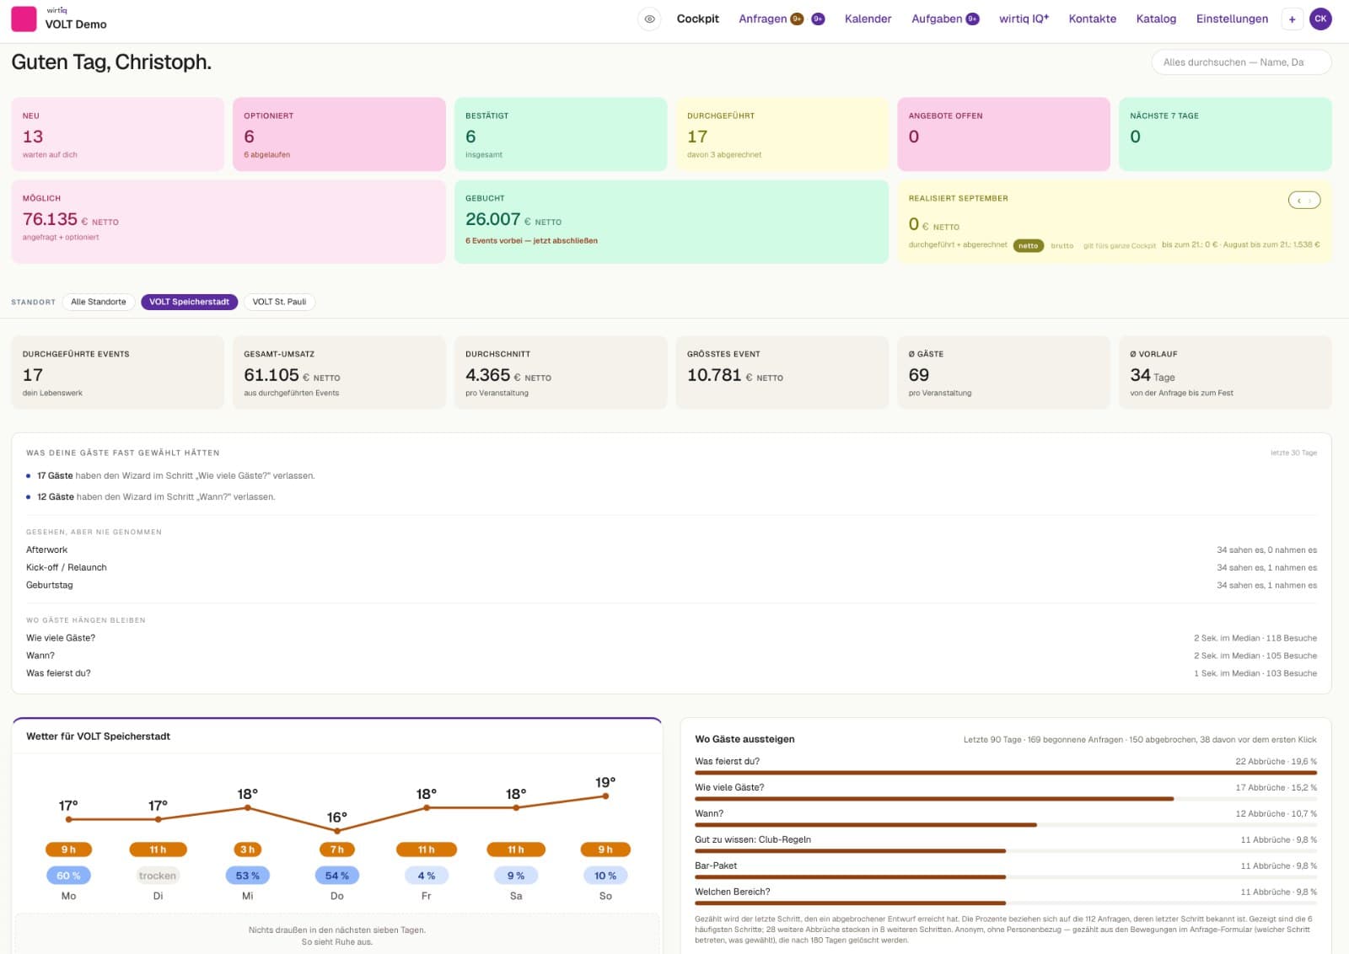The height and width of the screenshot is (954, 1349).
Task: Select the VOLT Speicherstadt location filter
Action: click(x=189, y=302)
